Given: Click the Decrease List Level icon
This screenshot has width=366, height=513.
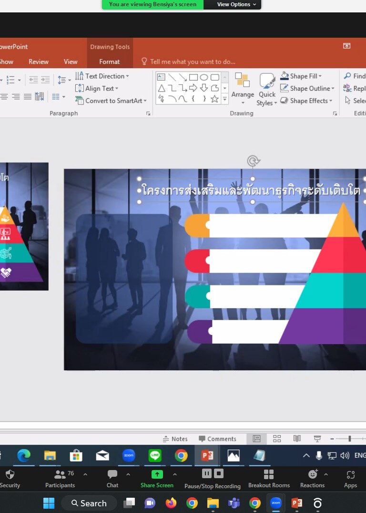Looking at the screenshot, I should pos(33,80).
